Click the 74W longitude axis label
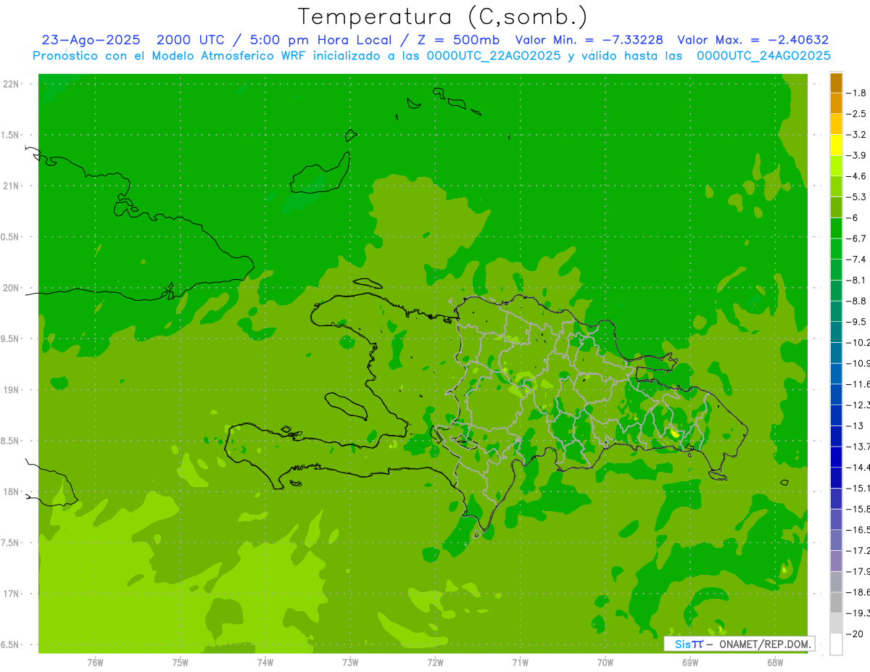Image resolution: width=870 pixels, height=672 pixels. click(x=265, y=662)
